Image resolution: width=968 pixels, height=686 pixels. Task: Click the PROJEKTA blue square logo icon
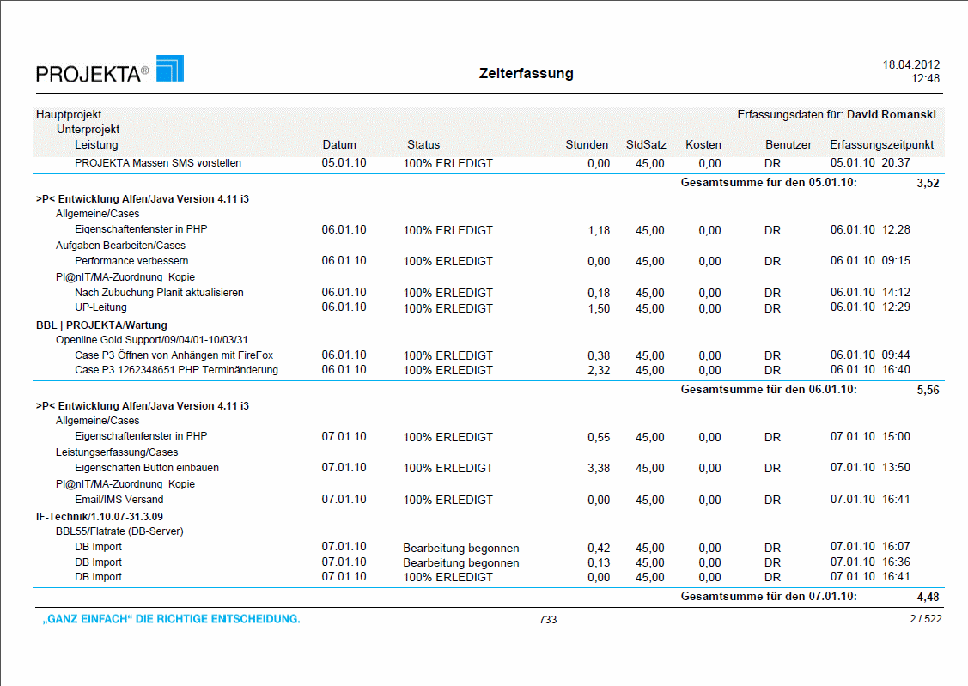169,69
